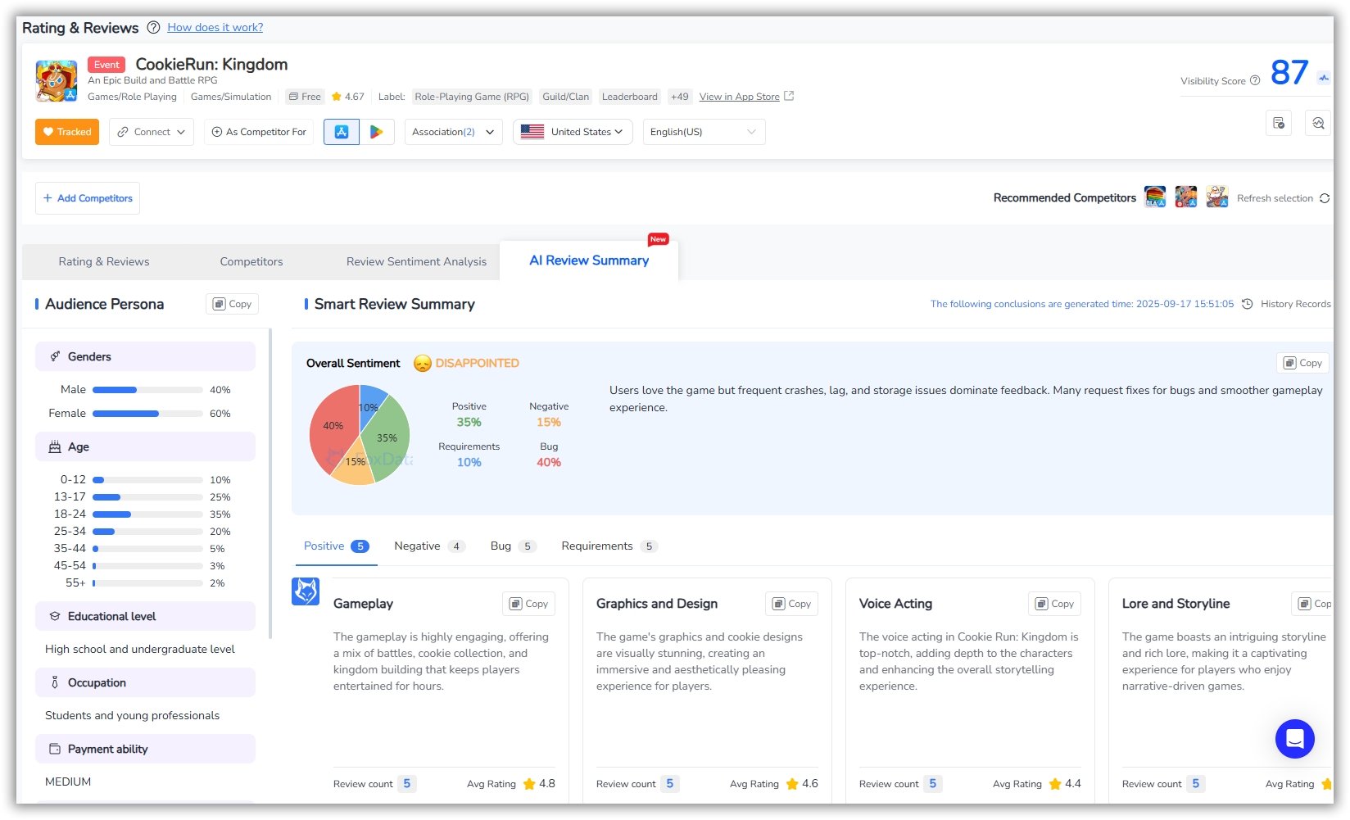The height and width of the screenshot is (820, 1350).
Task: Click the Educational level cap icon
Action: (55, 616)
